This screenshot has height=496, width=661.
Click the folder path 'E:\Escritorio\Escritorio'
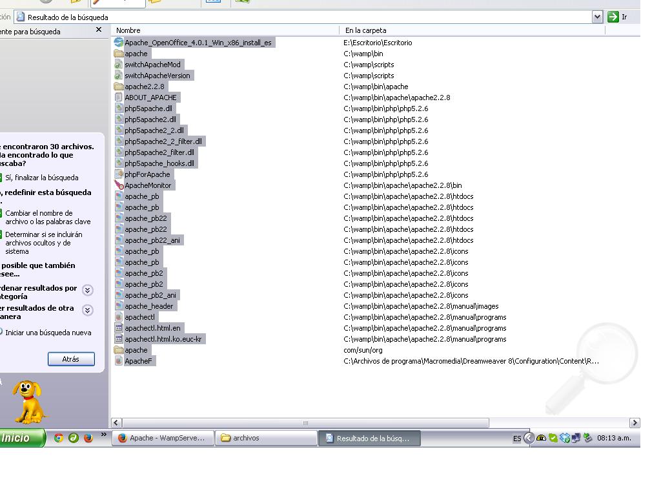[x=378, y=43]
